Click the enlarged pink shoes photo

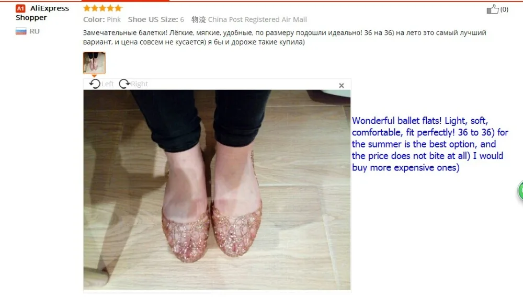point(217,190)
